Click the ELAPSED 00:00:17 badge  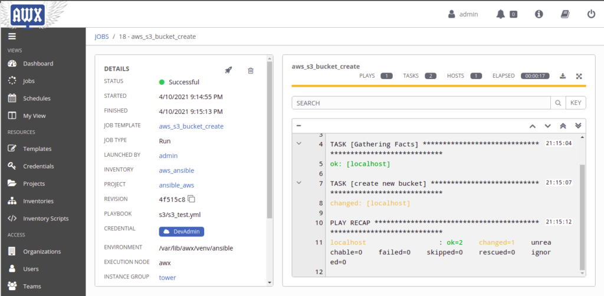click(x=535, y=76)
